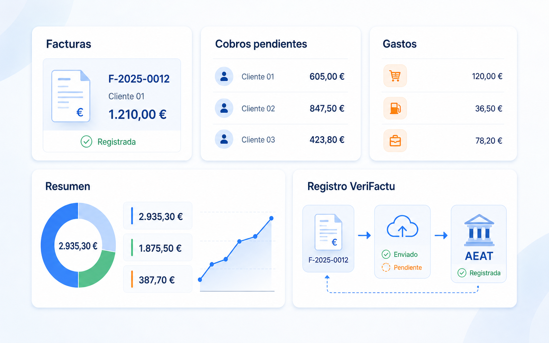Click the arrow between invoice and cloud

(364, 235)
